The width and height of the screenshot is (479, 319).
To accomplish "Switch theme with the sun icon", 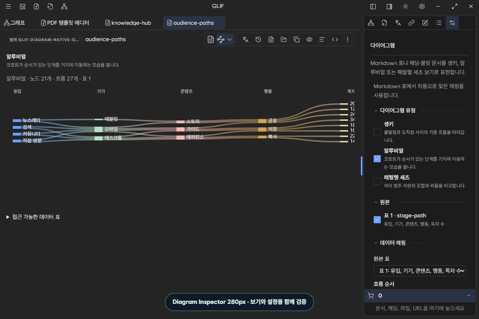I will (406, 6).
